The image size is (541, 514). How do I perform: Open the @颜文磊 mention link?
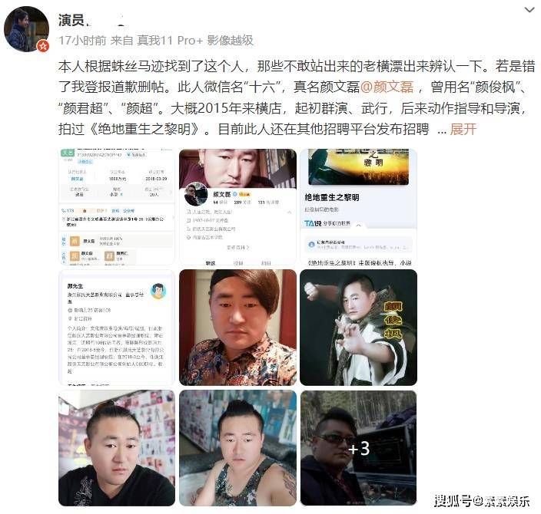[x=387, y=87]
